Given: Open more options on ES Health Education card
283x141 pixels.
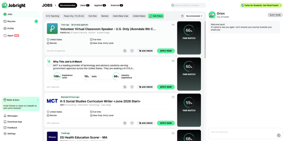Looking at the screenshot, I should coord(173,133).
